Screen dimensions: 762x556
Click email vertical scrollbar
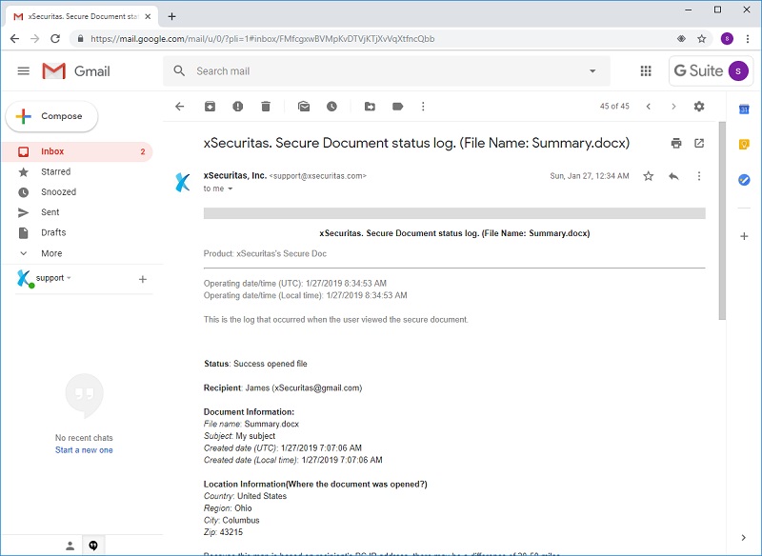(x=722, y=221)
